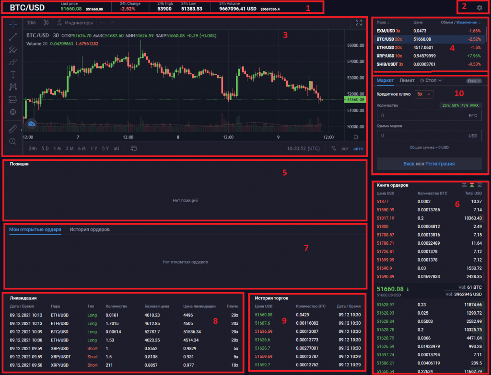The height and width of the screenshot is (375, 491).
Task: Open chart settings gear below price axis
Action: pyautogui.click(x=356, y=137)
